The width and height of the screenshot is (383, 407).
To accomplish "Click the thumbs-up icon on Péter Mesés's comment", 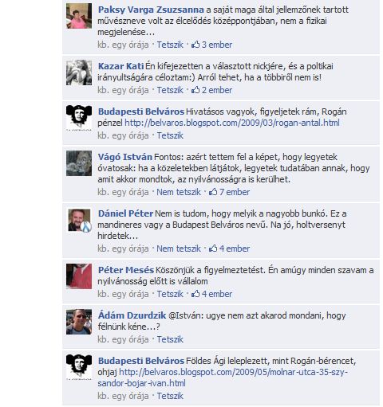I will (195, 294).
